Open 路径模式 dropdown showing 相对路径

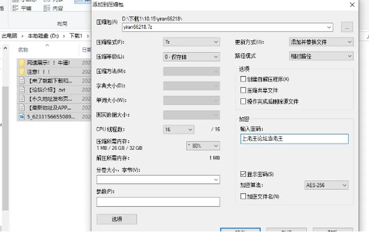(321, 56)
